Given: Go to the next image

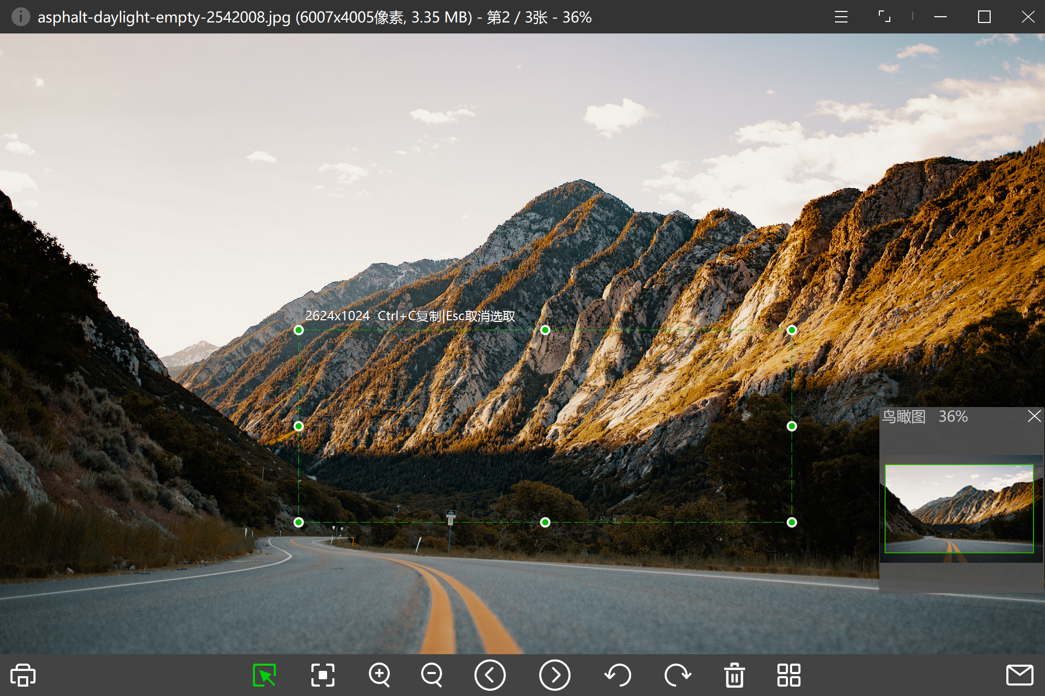Looking at the screenshot, I should point(554,675).
